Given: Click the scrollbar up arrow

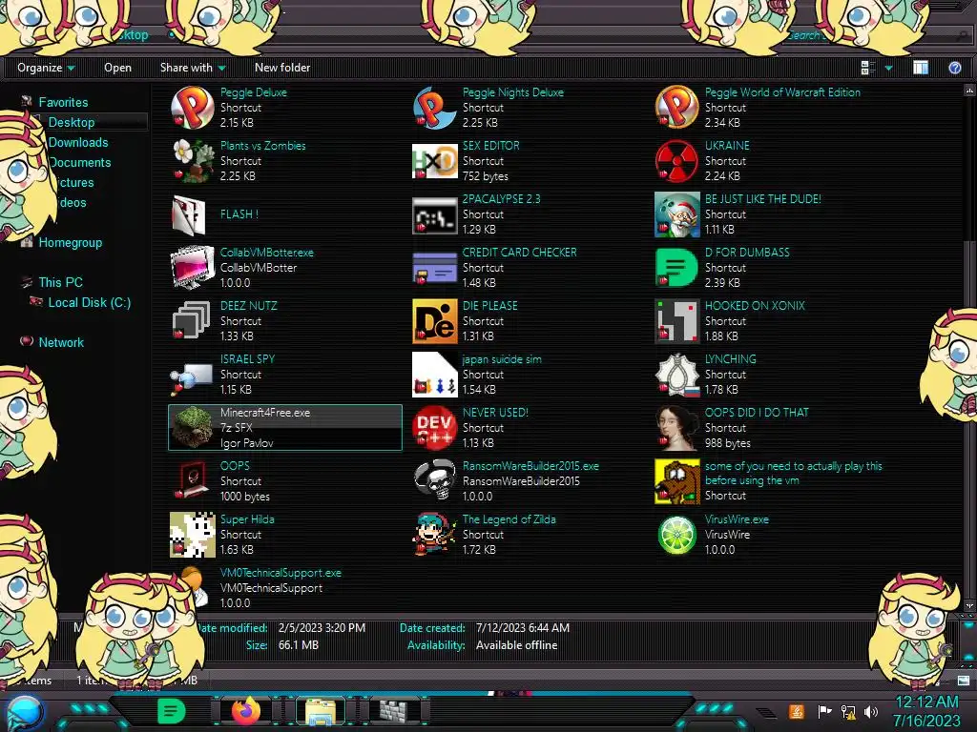Looking at the screenshot, I should [x=969, y=91].
